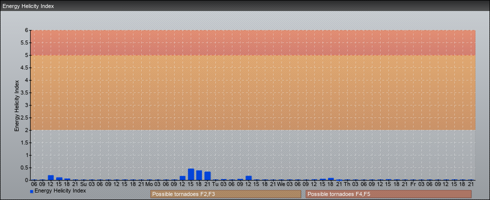The width and height of the screenshot is (490, 200).
Task: Click the Su day label on the x-axis
Action: click(84, 184)
